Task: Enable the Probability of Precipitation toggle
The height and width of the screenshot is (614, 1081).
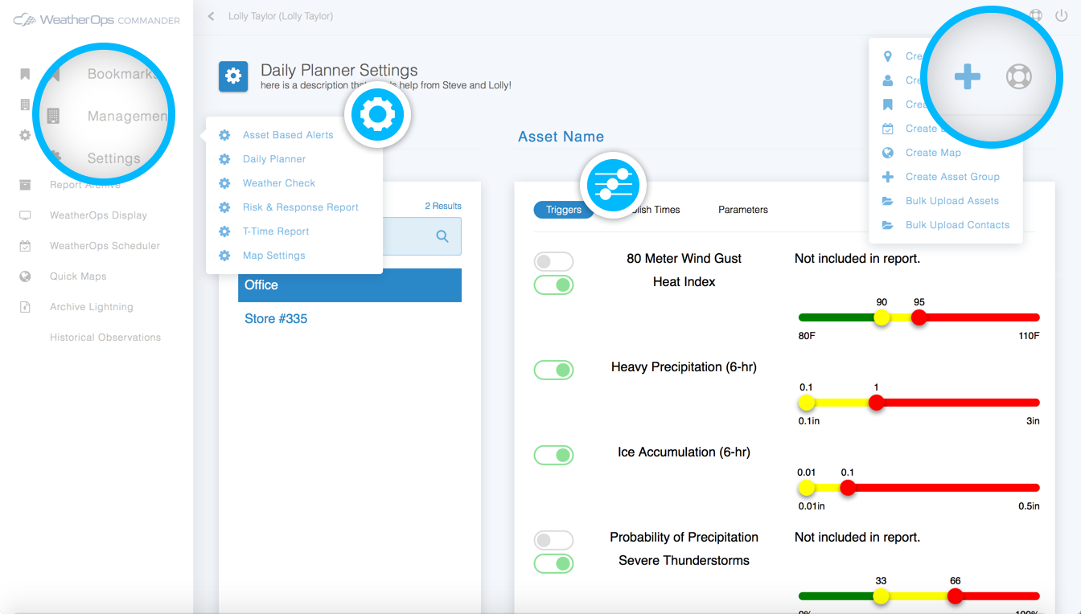Action: [x=553, y=540]
